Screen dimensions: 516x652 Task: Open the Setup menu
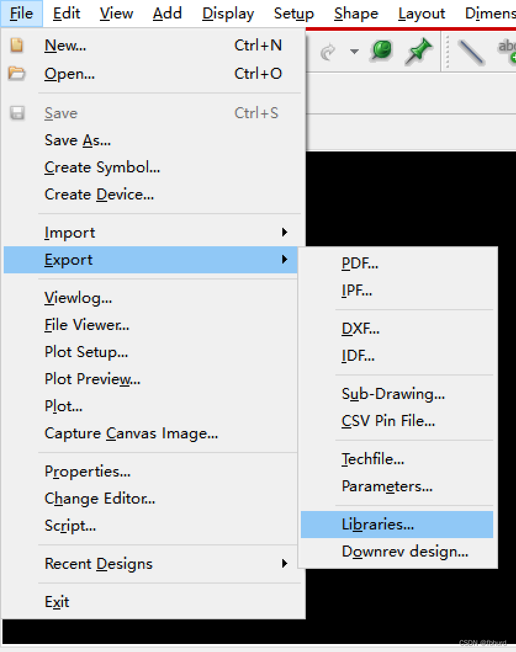click(293, 14)
